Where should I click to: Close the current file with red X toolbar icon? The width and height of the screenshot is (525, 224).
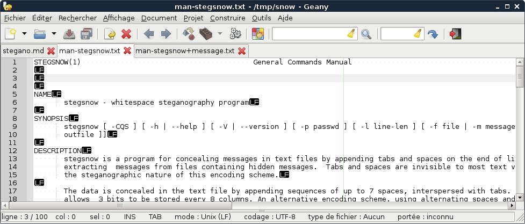coord(126,34)
